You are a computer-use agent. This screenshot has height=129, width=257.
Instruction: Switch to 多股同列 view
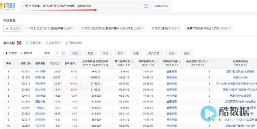coord(53,43)
